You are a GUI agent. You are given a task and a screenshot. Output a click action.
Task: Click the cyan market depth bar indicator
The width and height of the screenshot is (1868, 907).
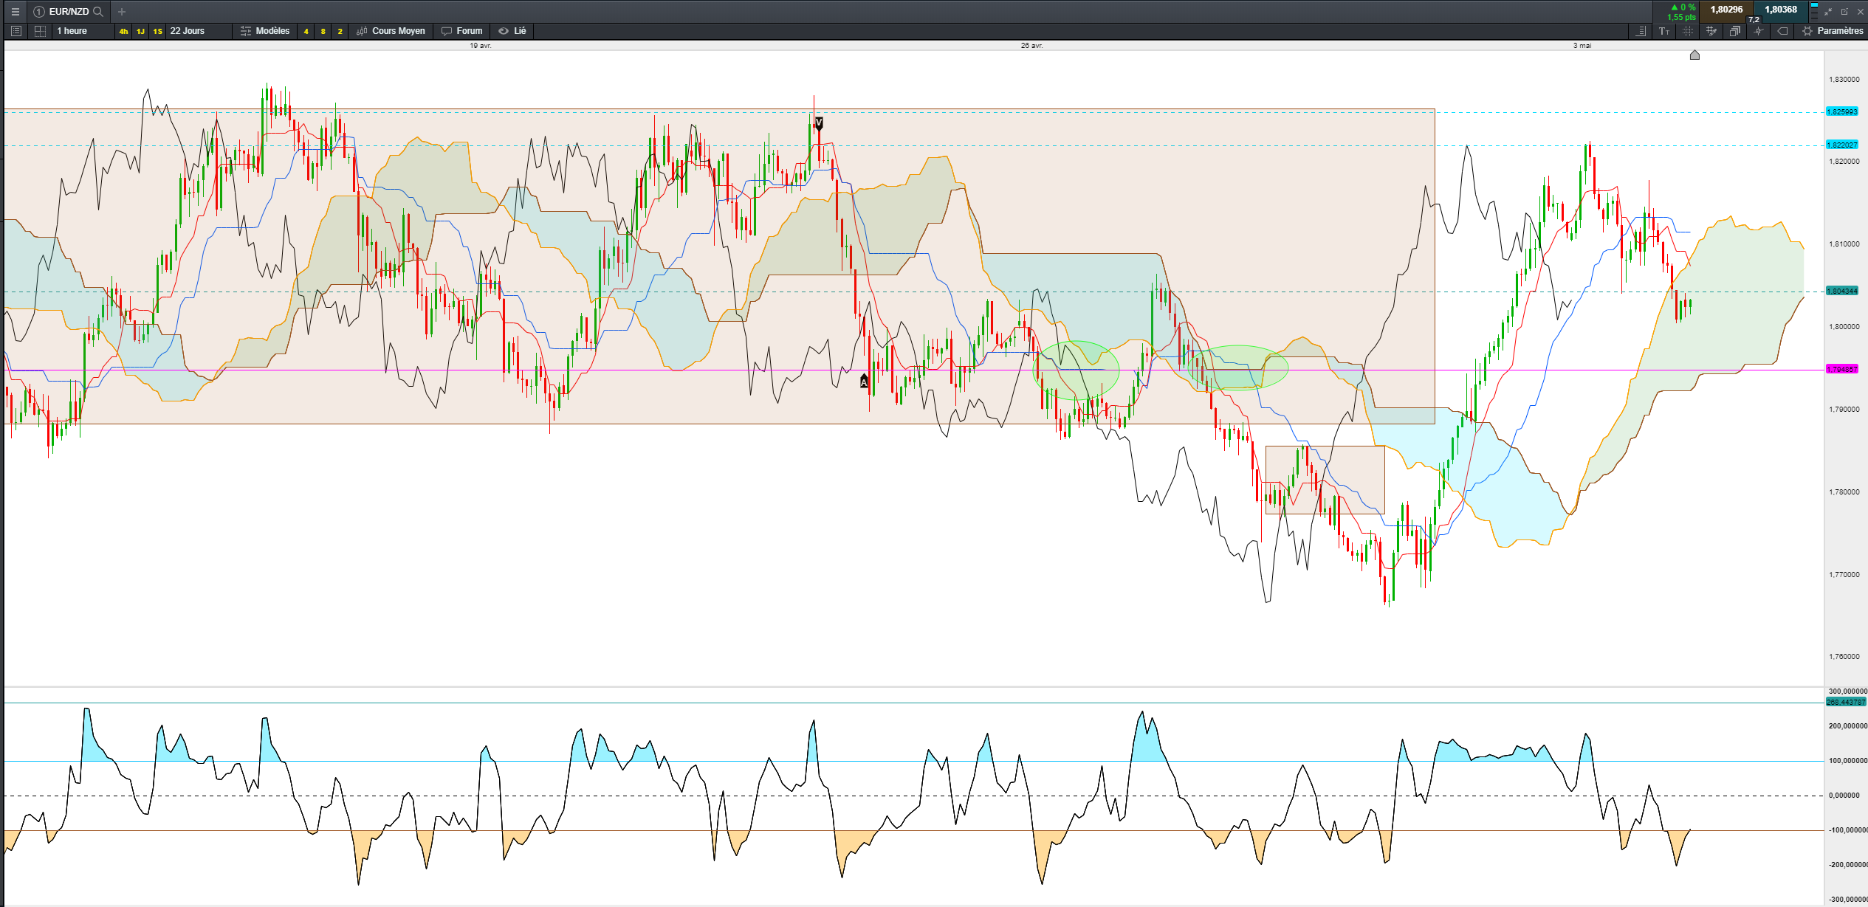1814,11
